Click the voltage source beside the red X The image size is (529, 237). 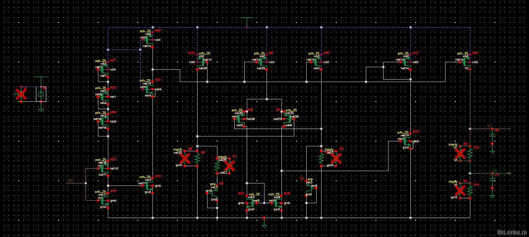(41, 94)
